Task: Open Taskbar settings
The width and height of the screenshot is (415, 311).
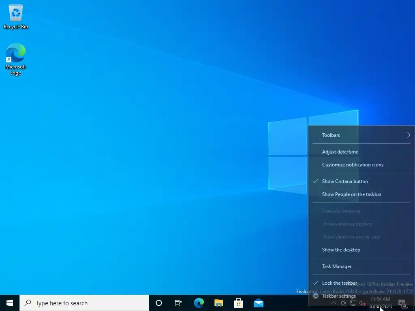Action: (x=362, y=296)
